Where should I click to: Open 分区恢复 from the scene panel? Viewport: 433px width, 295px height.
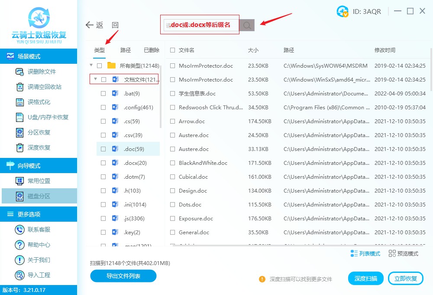pos(39,133)
